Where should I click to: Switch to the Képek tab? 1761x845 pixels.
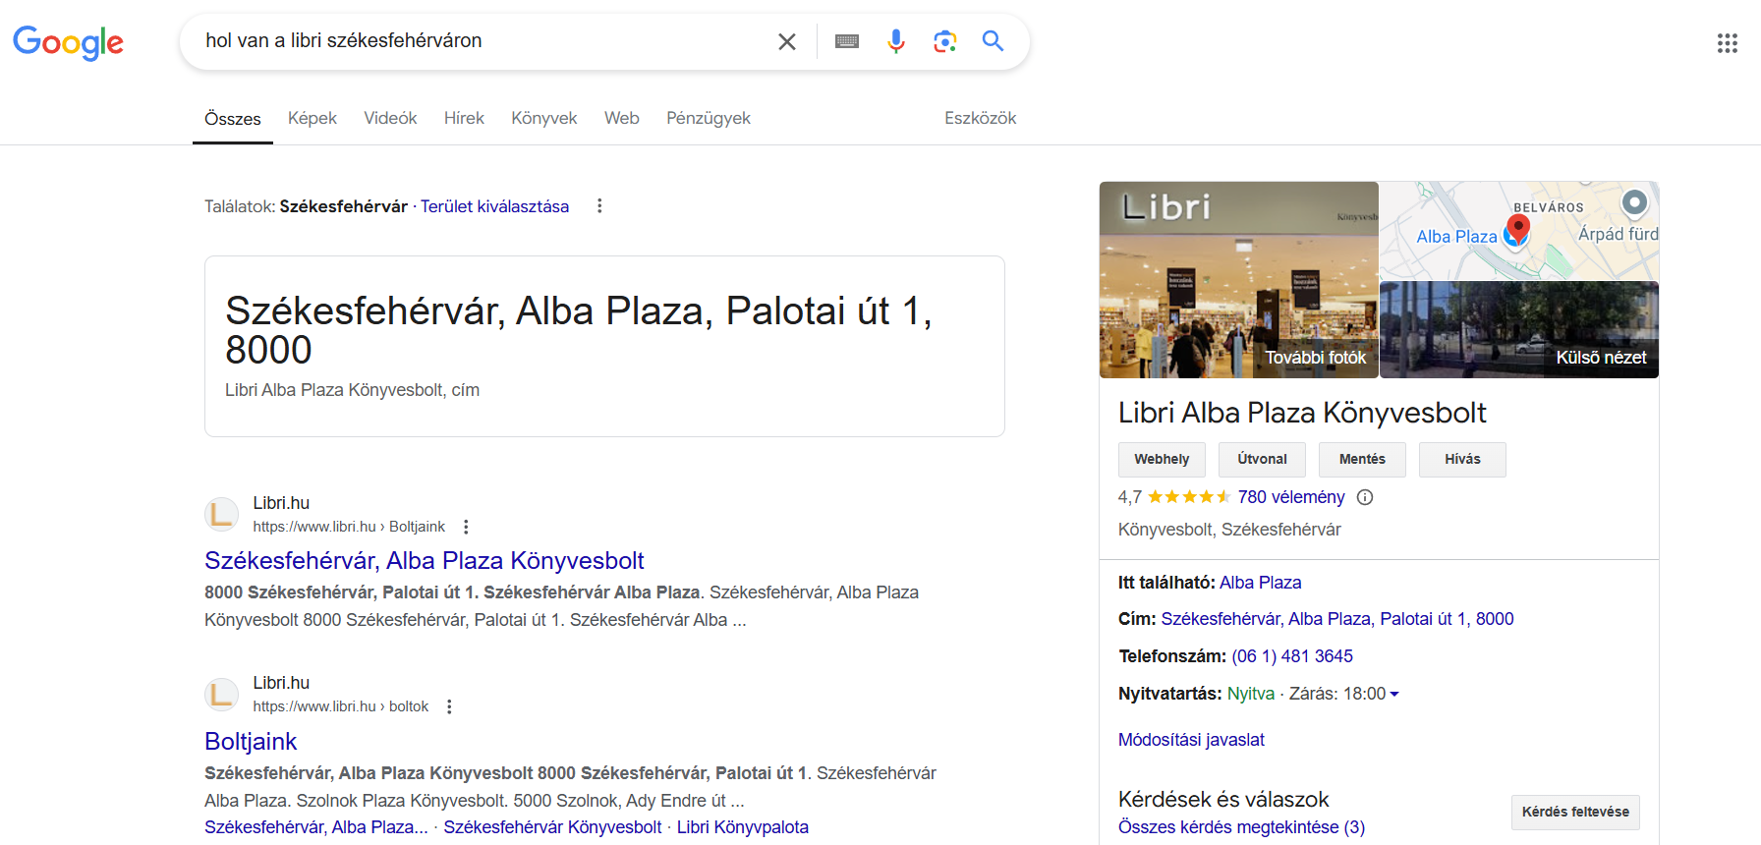tap(312, 118)
